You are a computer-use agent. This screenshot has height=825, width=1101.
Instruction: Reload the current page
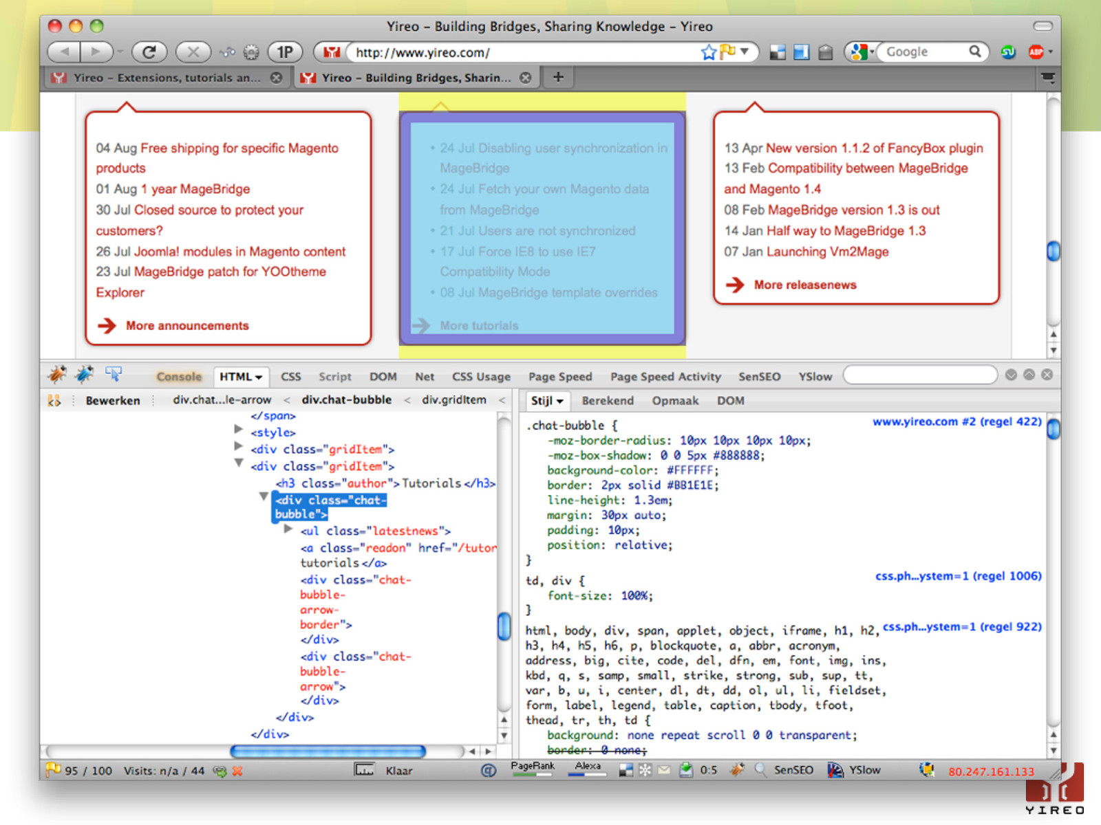pyautogui.click(x=149, y=52)
